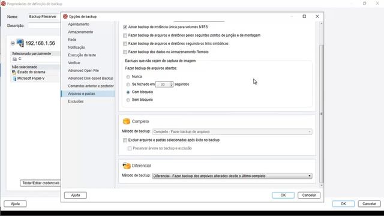Image resolution: width=384 pixels, height=216 pixels.
Task: Enable backup seguindo os links simbólicos
Action: pos(125,44)
